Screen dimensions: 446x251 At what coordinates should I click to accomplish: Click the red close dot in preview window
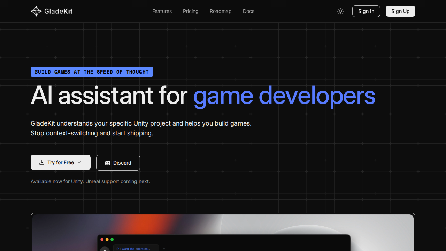[x=102, y=239]
